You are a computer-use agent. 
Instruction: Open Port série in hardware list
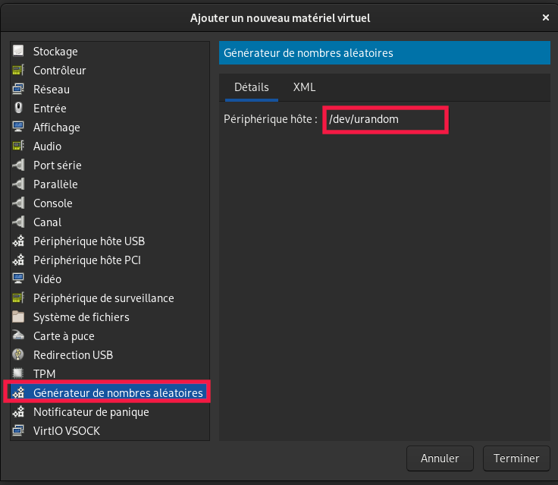tap(57, 165)
